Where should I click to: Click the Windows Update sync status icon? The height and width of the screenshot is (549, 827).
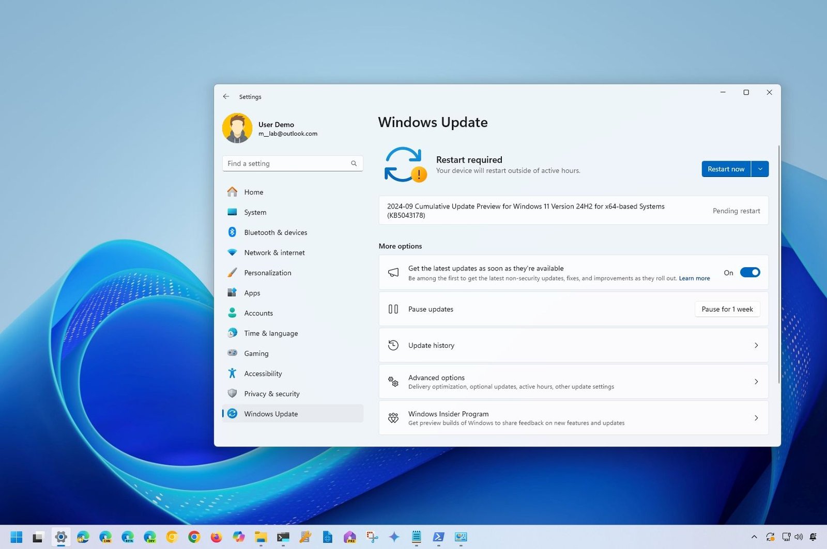coord(405,165)
